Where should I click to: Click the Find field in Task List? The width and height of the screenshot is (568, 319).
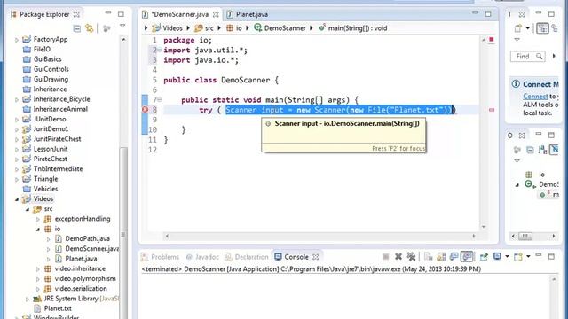pos(527,57)
